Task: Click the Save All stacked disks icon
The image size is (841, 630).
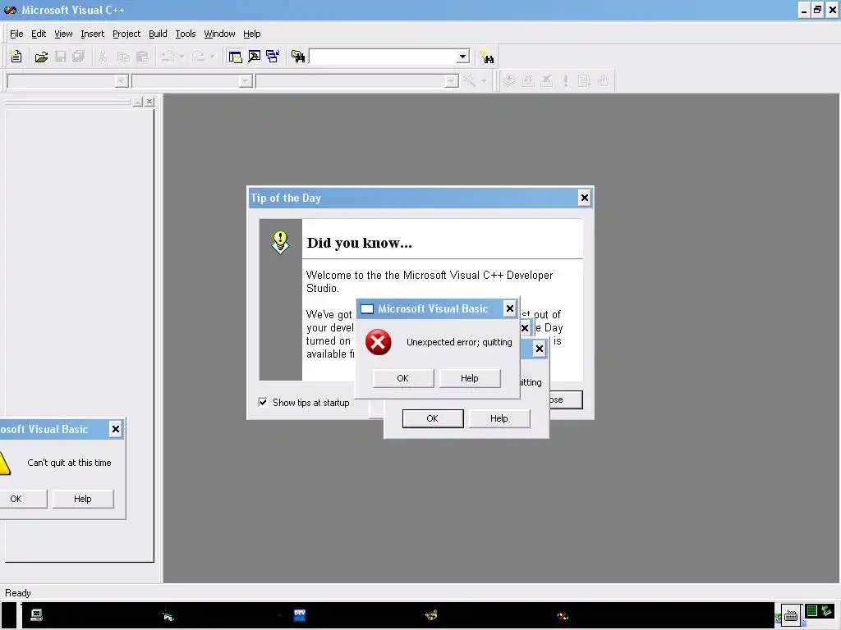Action: [x=78, y=57]
